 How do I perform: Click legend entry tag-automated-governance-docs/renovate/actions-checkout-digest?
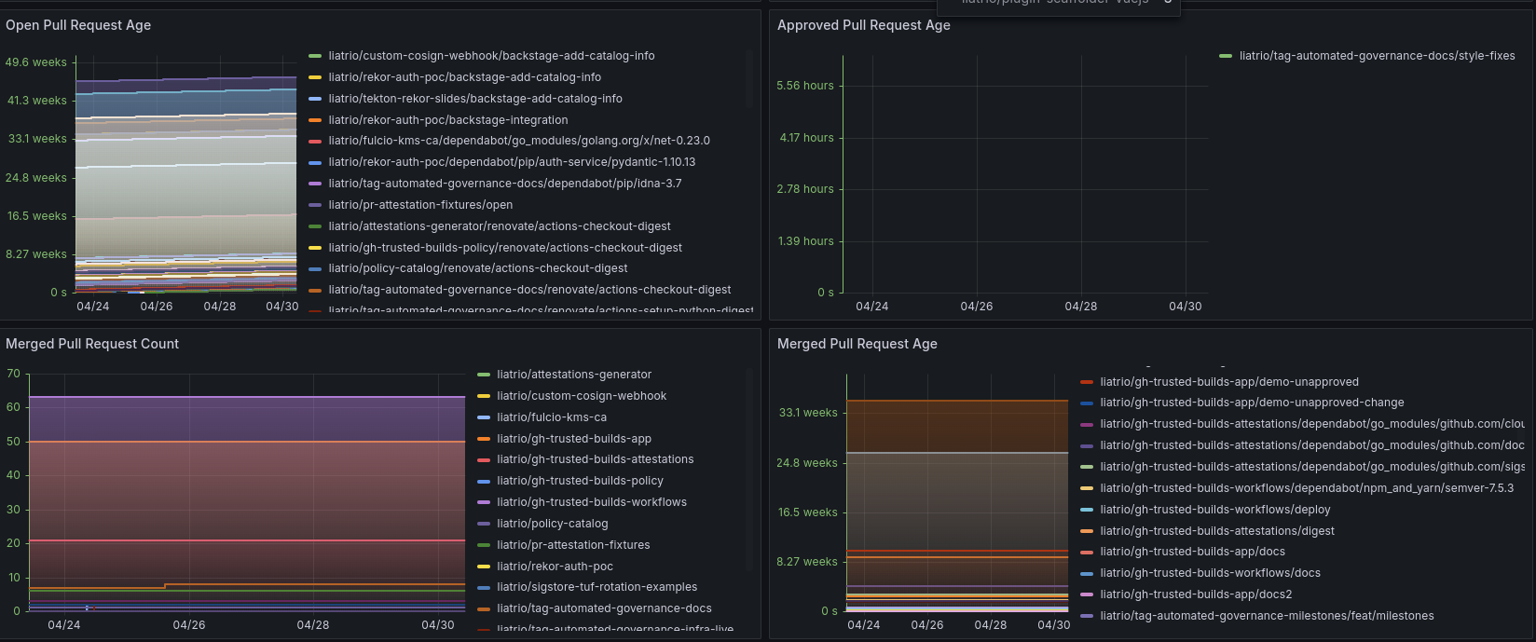529,290
